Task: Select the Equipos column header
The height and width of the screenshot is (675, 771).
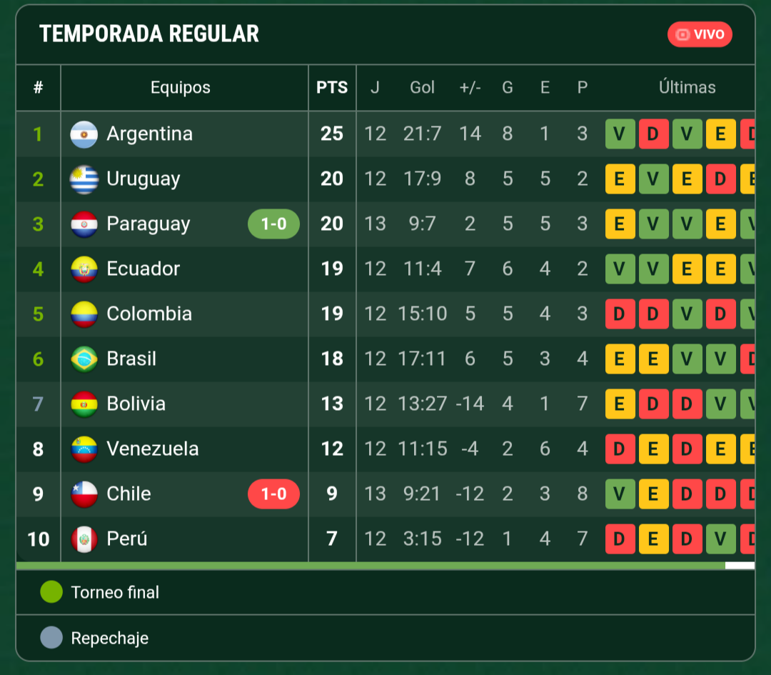Action: pyautogui.click(x=181, y=88)
